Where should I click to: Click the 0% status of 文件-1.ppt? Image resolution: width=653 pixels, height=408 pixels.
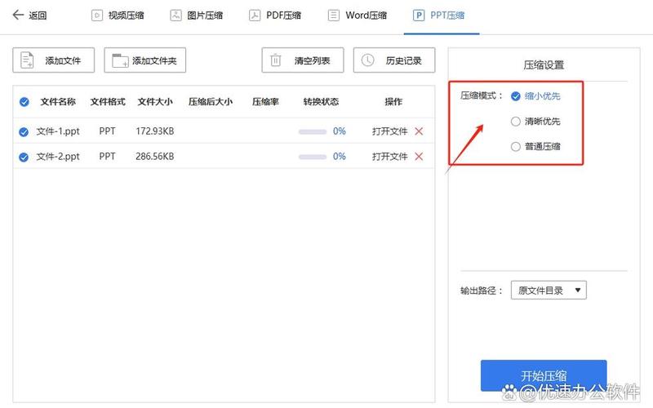click(340, 131)
